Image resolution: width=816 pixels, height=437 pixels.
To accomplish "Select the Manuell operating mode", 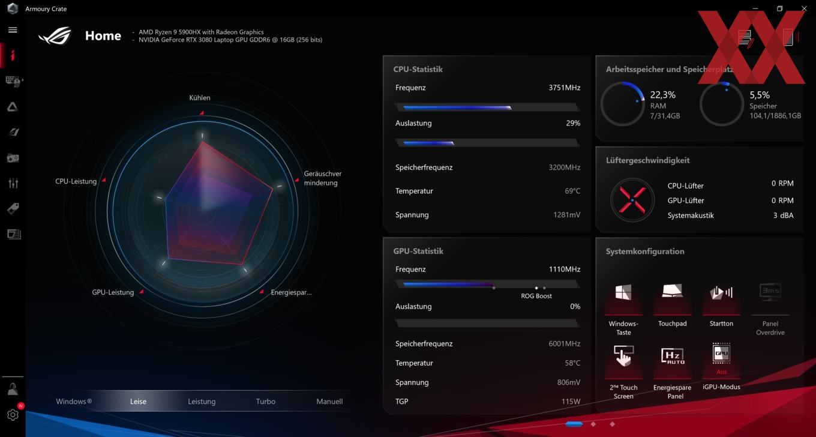I will tap(329, 402).
